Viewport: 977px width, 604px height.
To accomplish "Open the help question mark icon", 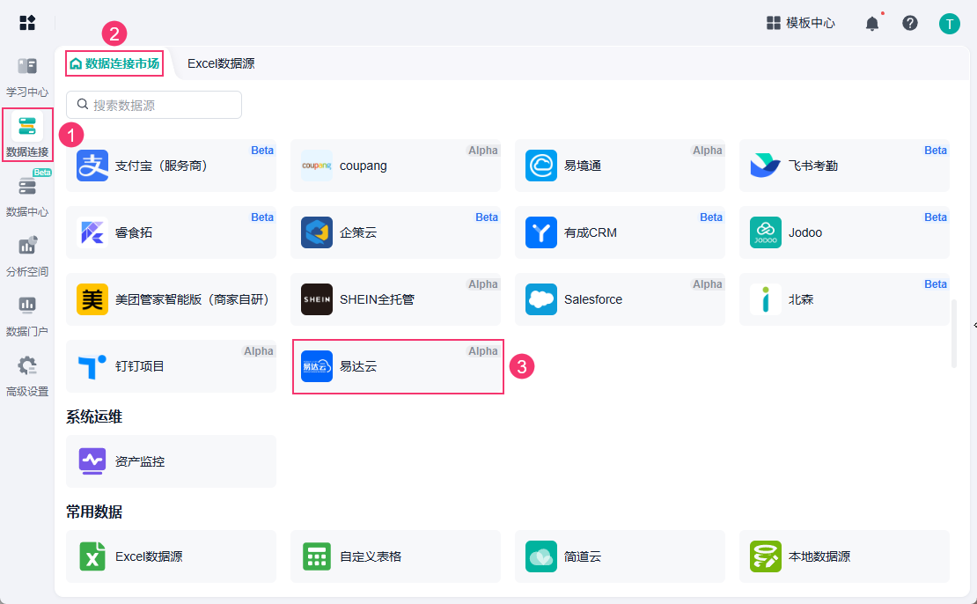I will point(910,23).
